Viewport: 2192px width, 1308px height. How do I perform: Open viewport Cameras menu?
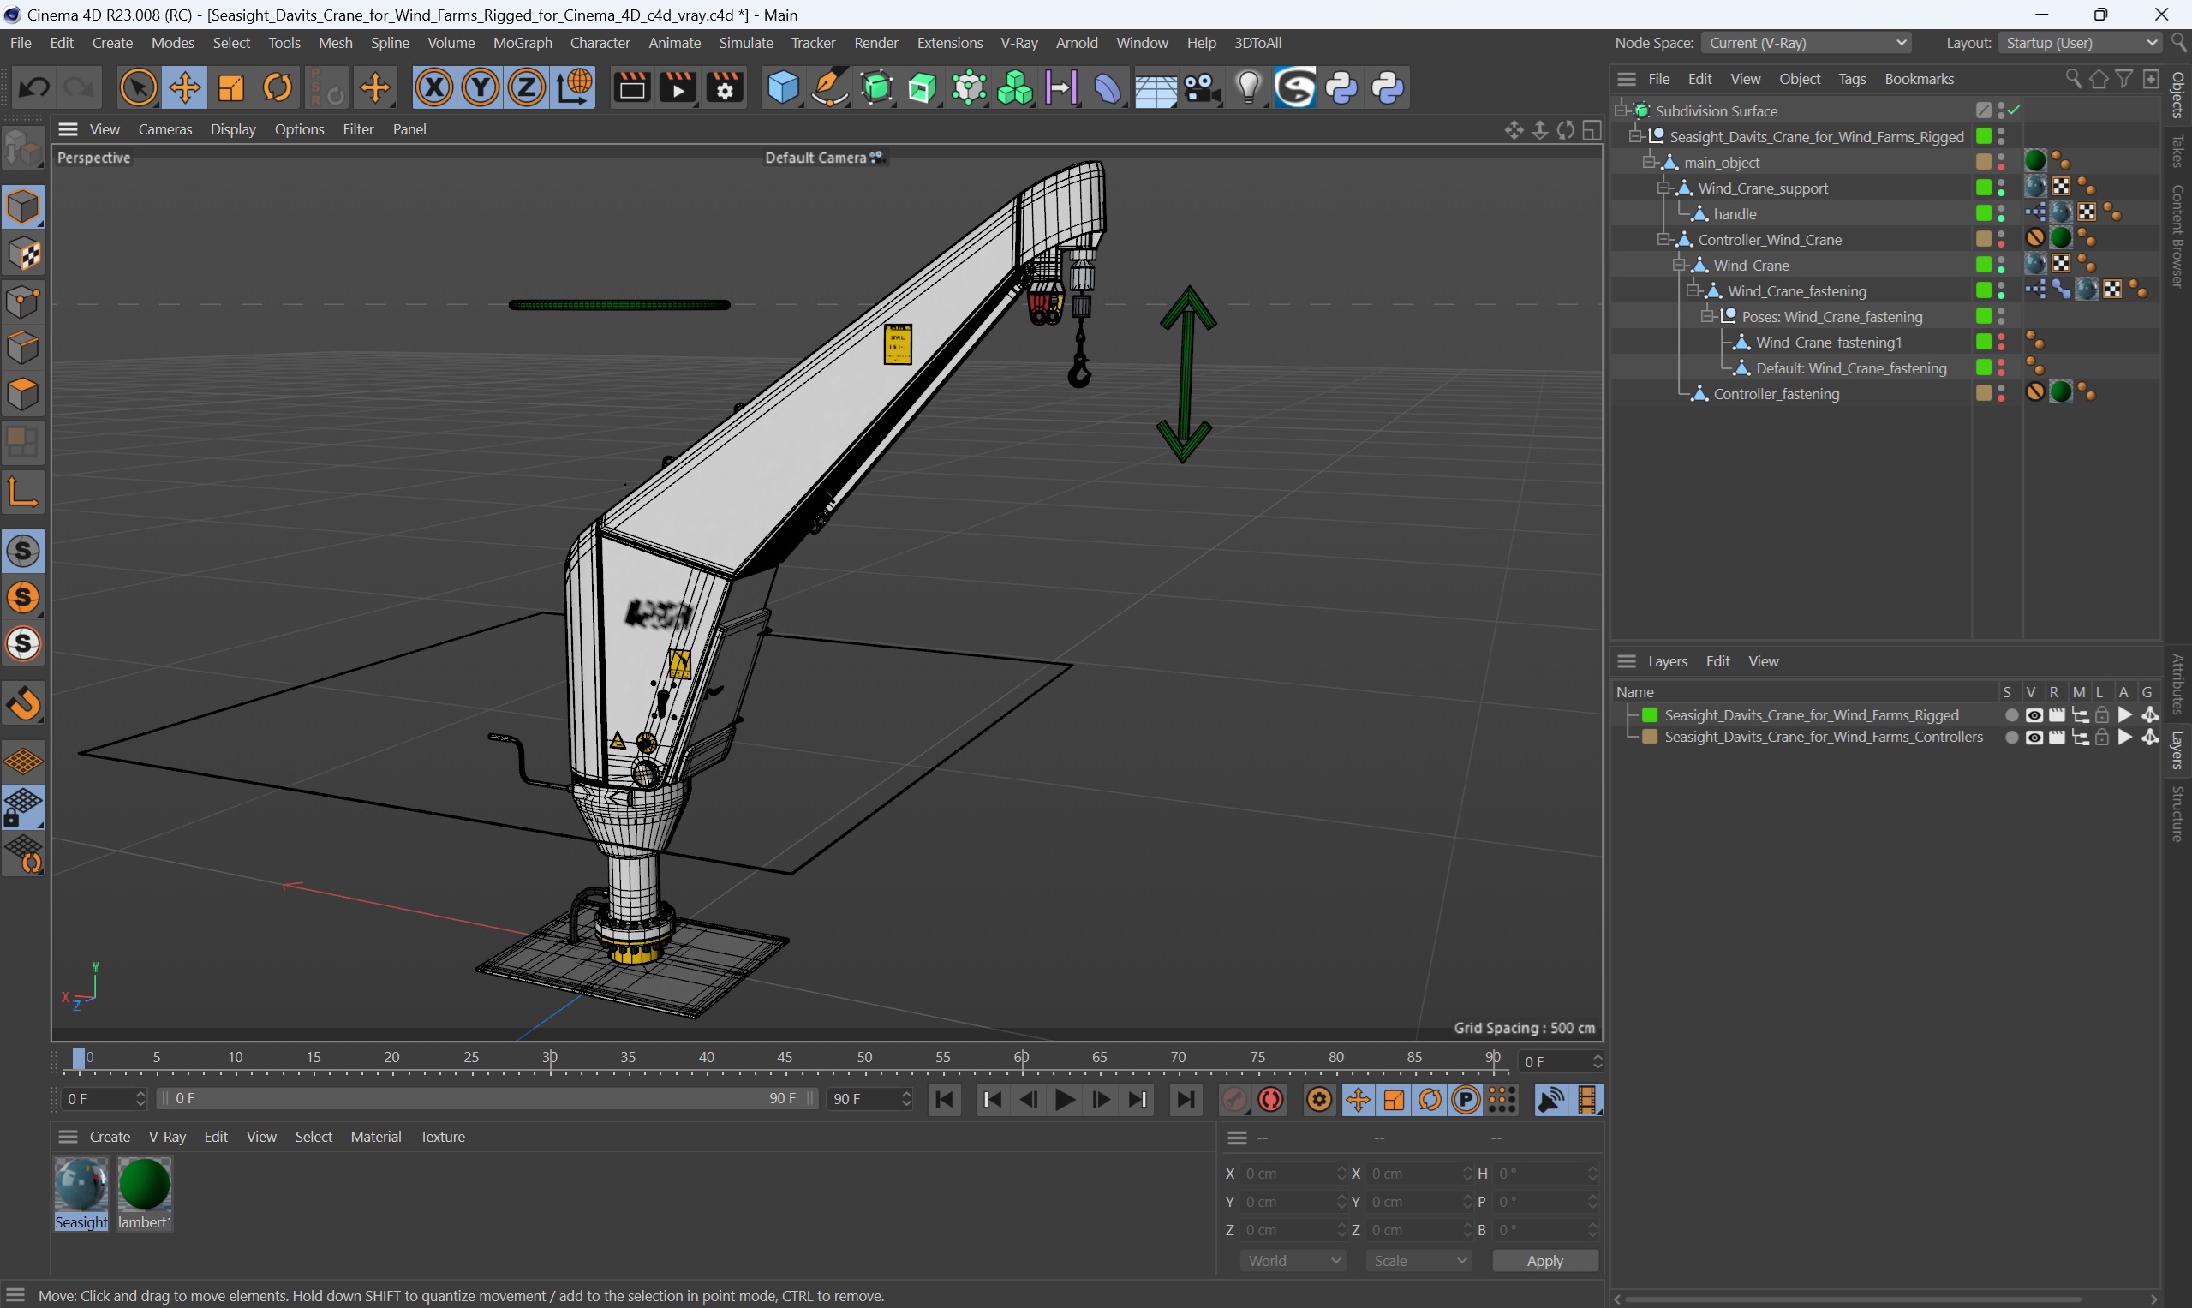[164, 128]
